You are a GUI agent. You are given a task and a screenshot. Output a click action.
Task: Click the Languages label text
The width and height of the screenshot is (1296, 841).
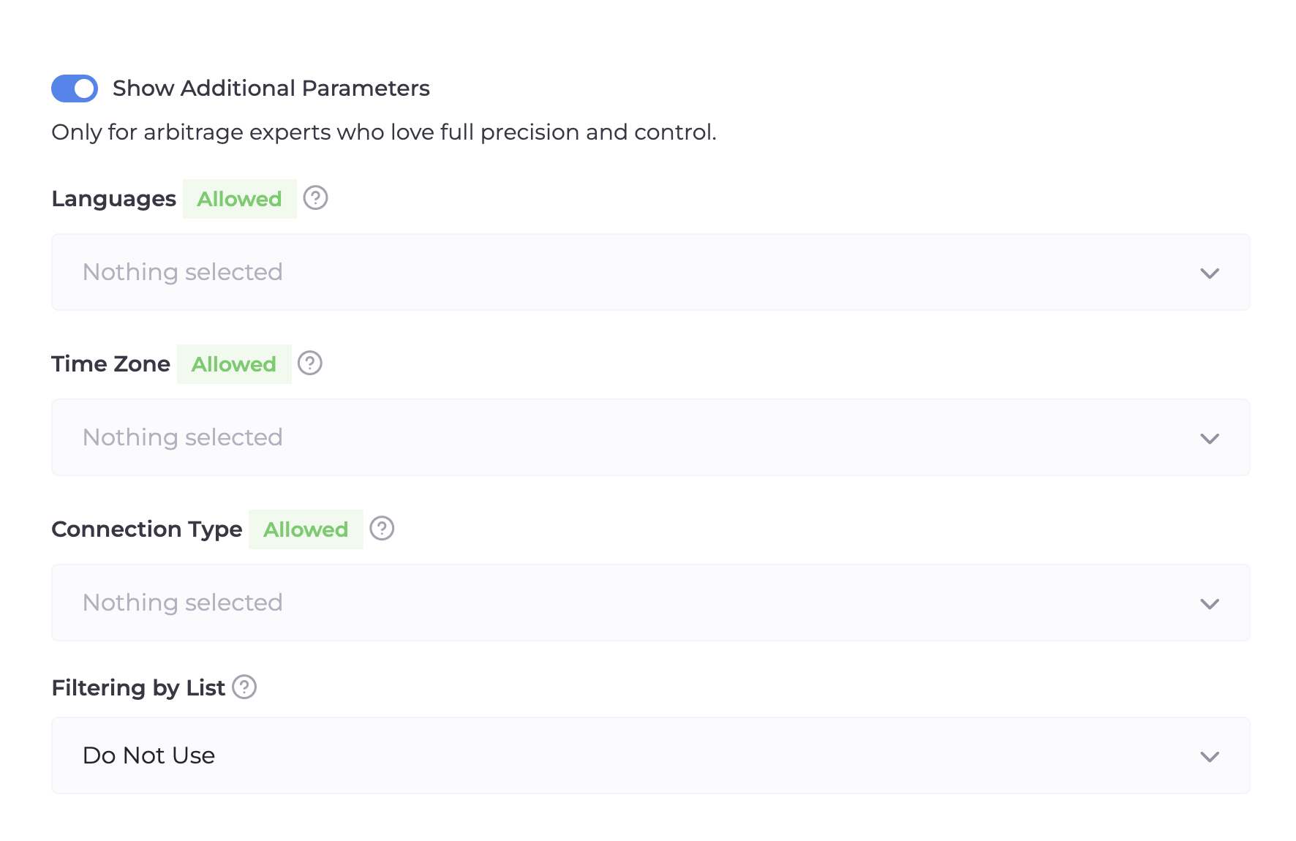(x=113, y=199)
